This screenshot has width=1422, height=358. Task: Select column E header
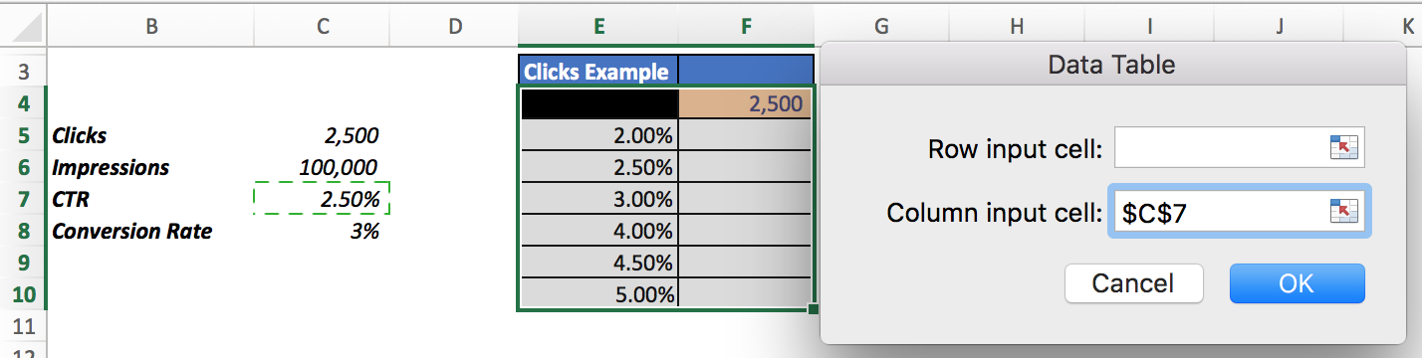[598, 28]
